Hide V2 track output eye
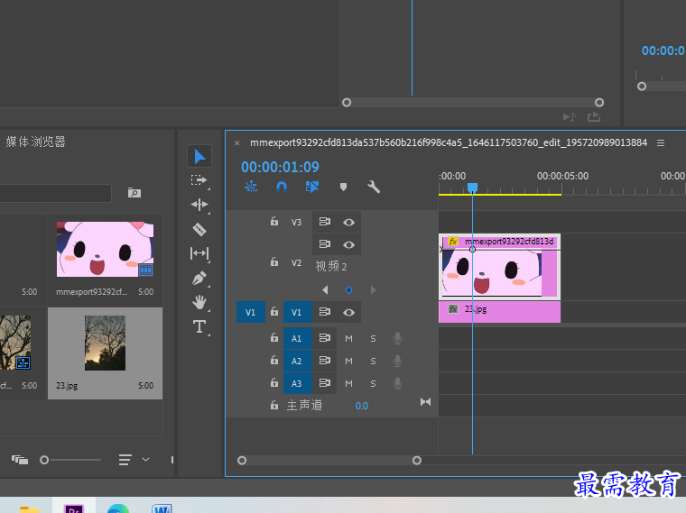This screenshot has height=513, width=686. click(348, 244)
